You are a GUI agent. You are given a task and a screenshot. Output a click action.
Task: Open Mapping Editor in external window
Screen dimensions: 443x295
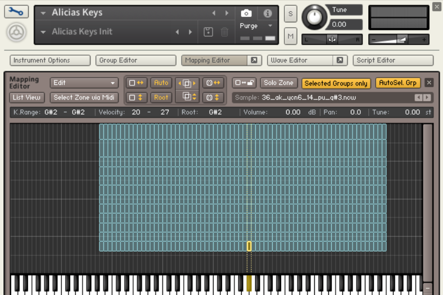pyautogui.click(x=254, y=60)
